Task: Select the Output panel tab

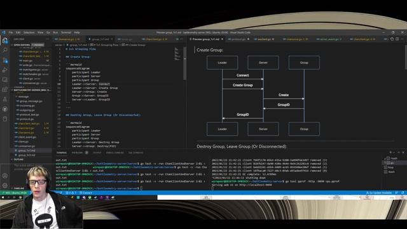Action: pyautogui.click(x=97, y=153)
